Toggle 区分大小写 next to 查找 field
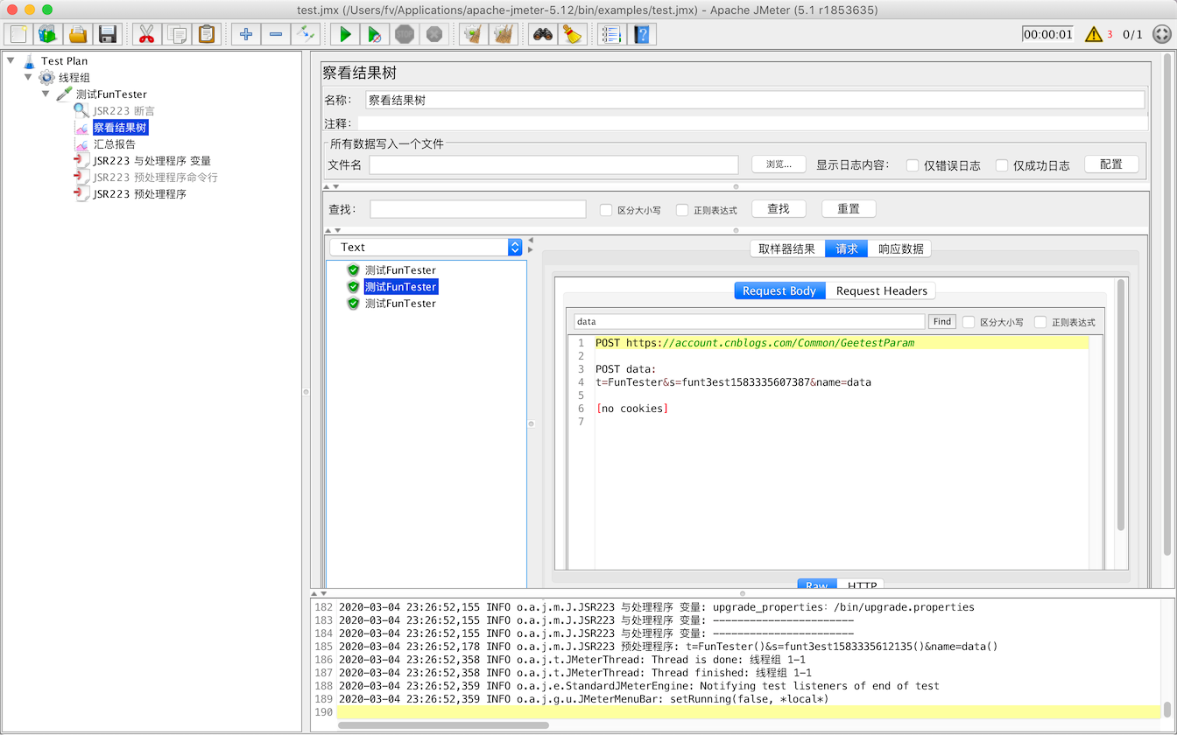Viewport: 1177px width, 735px height. coord(606,210)
